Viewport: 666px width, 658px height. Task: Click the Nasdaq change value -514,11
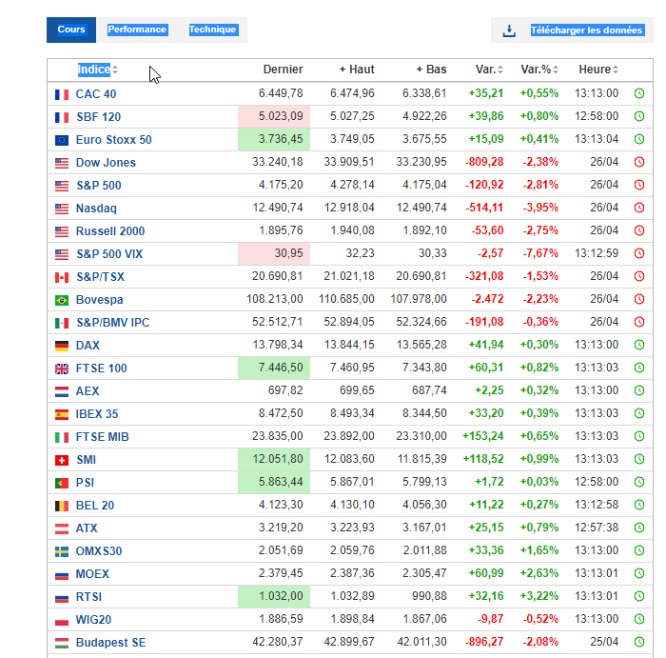[484, 208]
